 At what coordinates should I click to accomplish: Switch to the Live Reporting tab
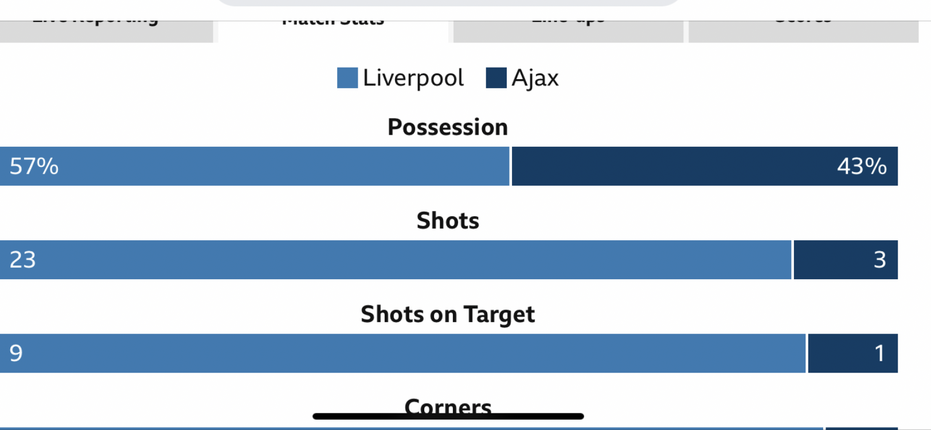click(106, 32)
